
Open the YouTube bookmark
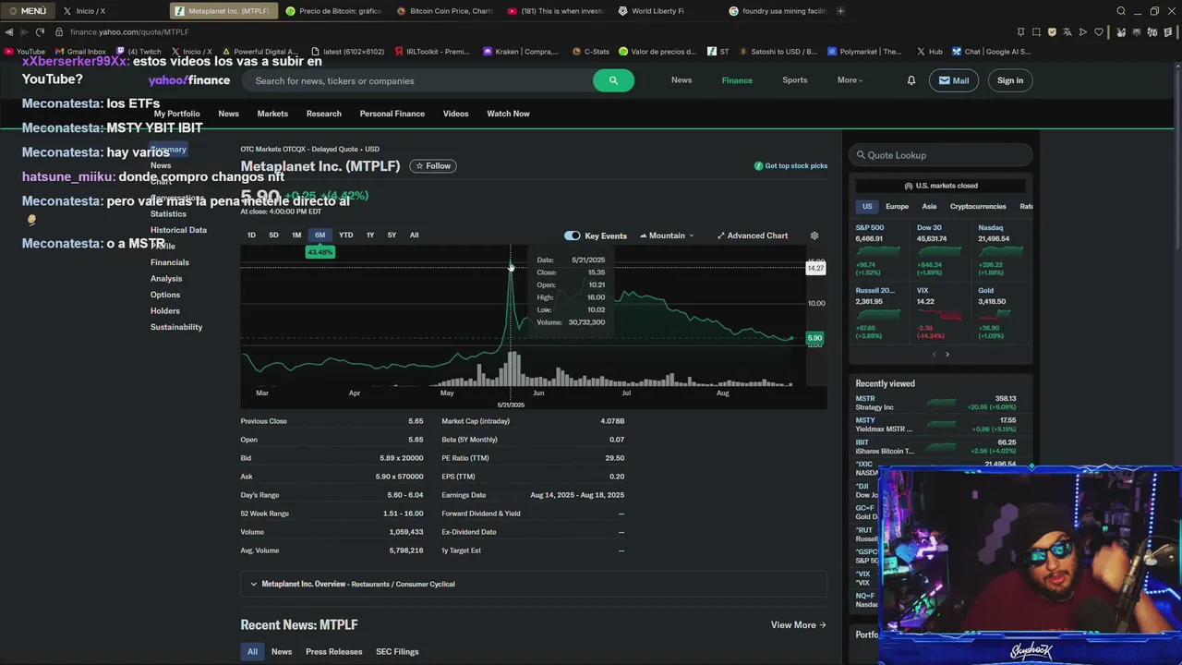click(x=25, y=52)
